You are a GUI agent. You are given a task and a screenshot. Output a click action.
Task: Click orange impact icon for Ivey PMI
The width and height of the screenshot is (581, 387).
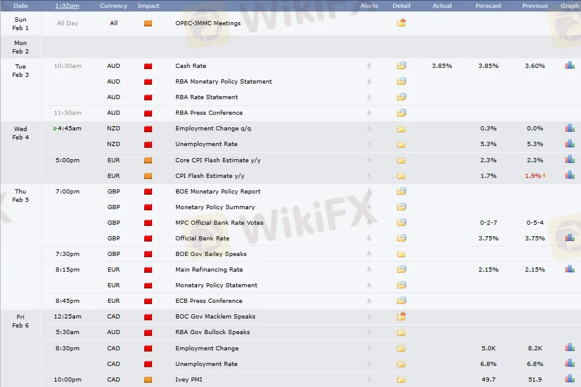click(148, 380)
